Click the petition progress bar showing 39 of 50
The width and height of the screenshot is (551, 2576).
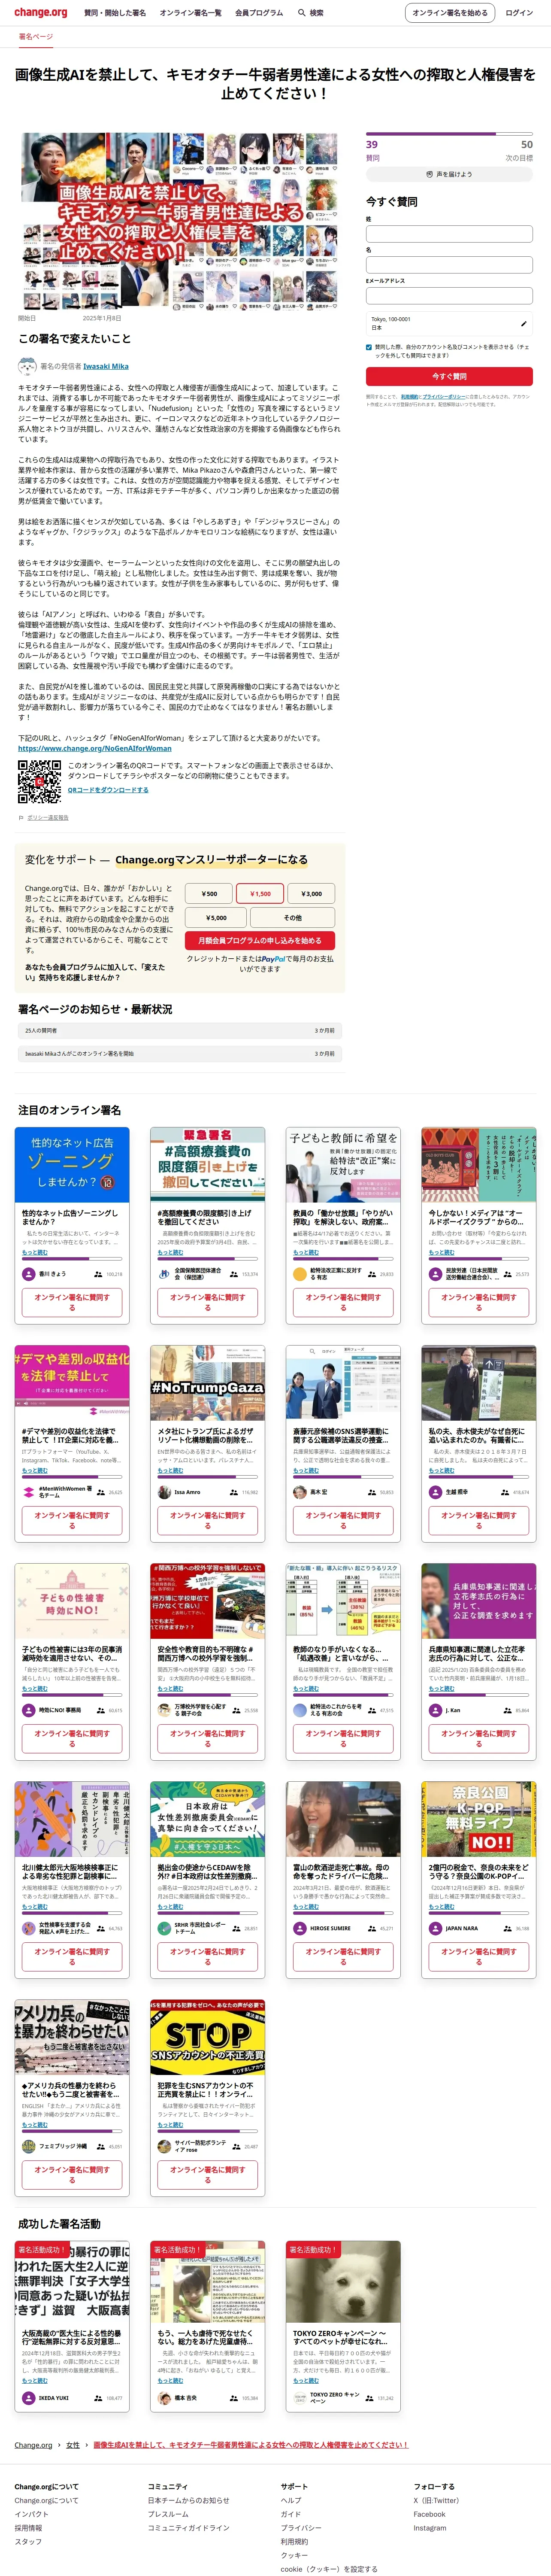click(449, 135)
